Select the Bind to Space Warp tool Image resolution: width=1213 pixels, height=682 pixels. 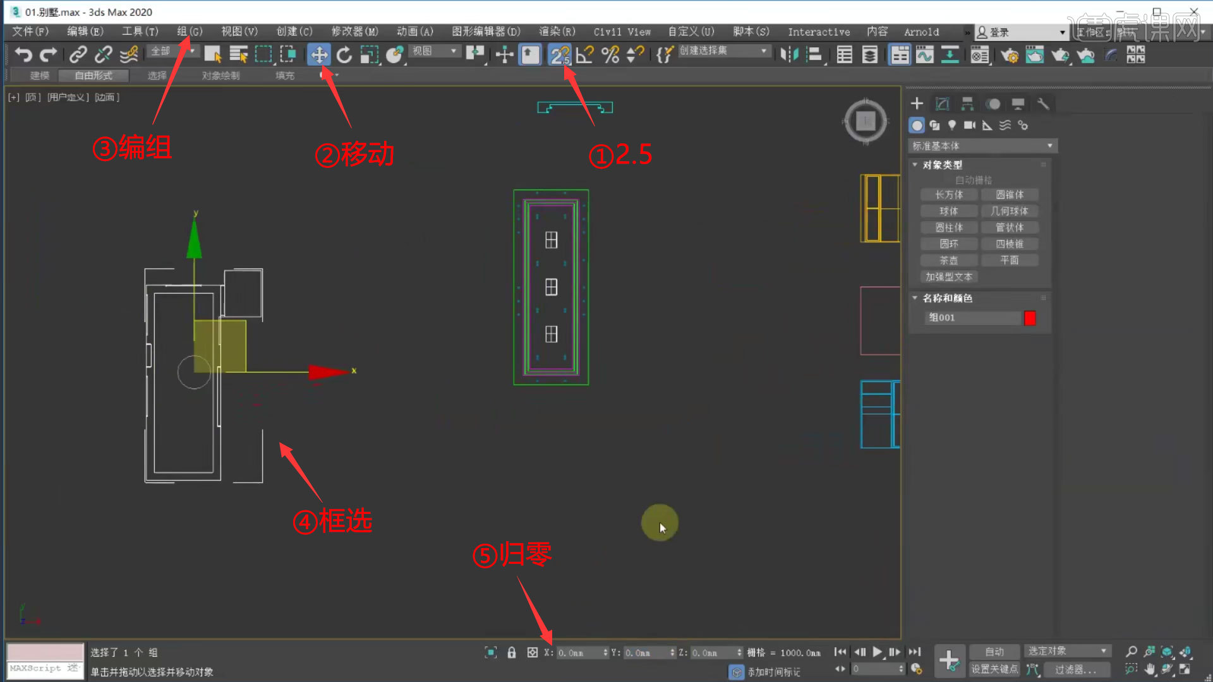coord(129,55)
